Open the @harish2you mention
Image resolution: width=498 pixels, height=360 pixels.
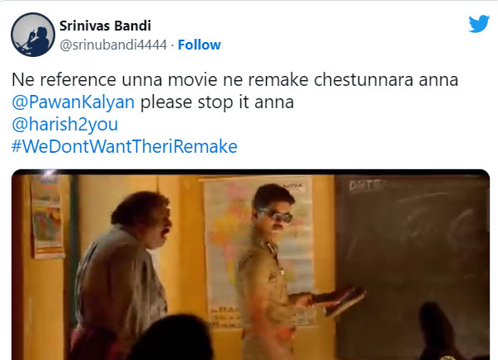click(64, 124)
